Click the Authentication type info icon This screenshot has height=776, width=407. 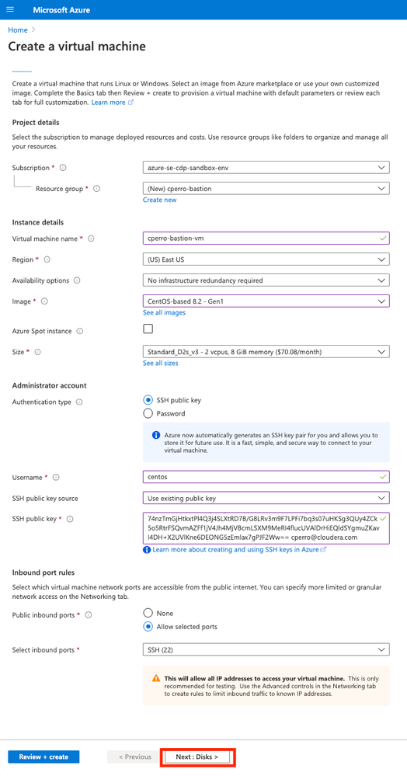pos(80,402)
